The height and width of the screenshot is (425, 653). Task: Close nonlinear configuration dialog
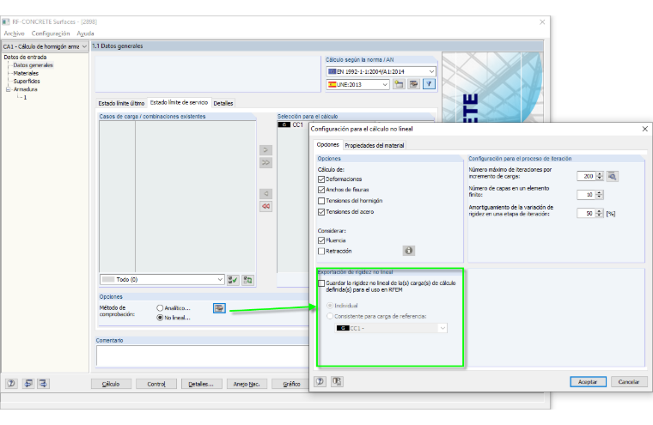click(x=644, y=129)
